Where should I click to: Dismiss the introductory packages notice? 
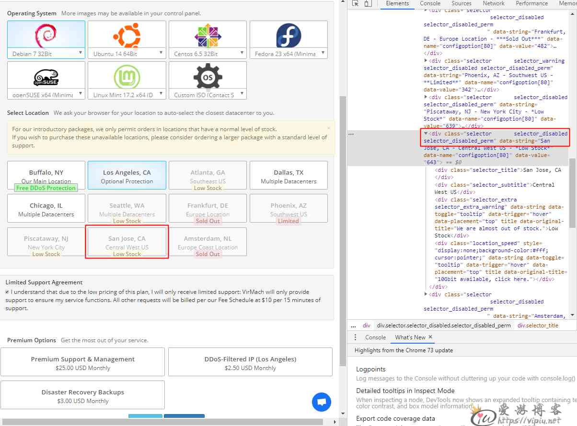[x=329, y=128]
